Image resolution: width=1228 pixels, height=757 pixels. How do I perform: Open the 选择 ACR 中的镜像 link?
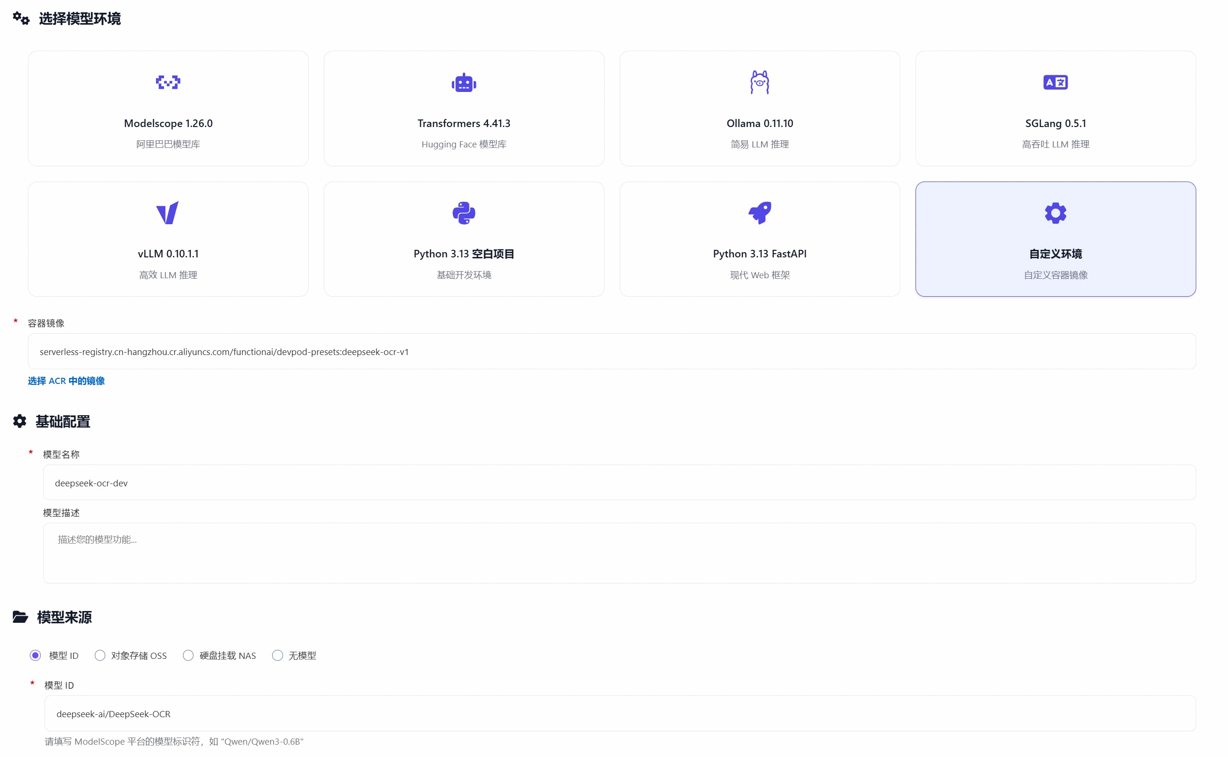[x=66, y=381]
